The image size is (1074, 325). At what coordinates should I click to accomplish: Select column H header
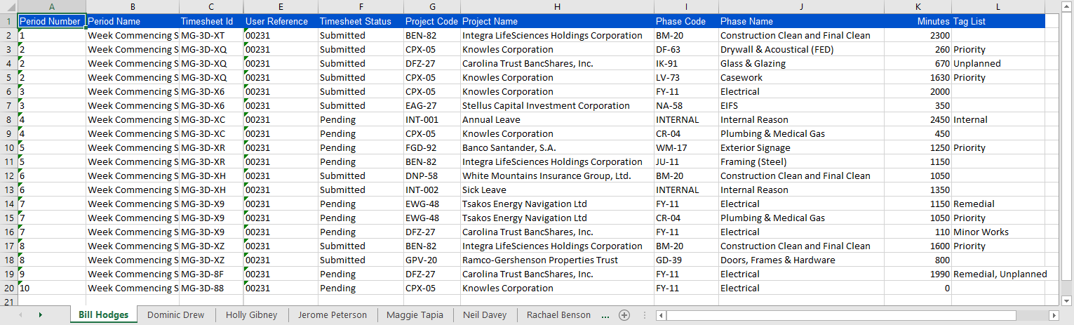(x=557, y=7)
